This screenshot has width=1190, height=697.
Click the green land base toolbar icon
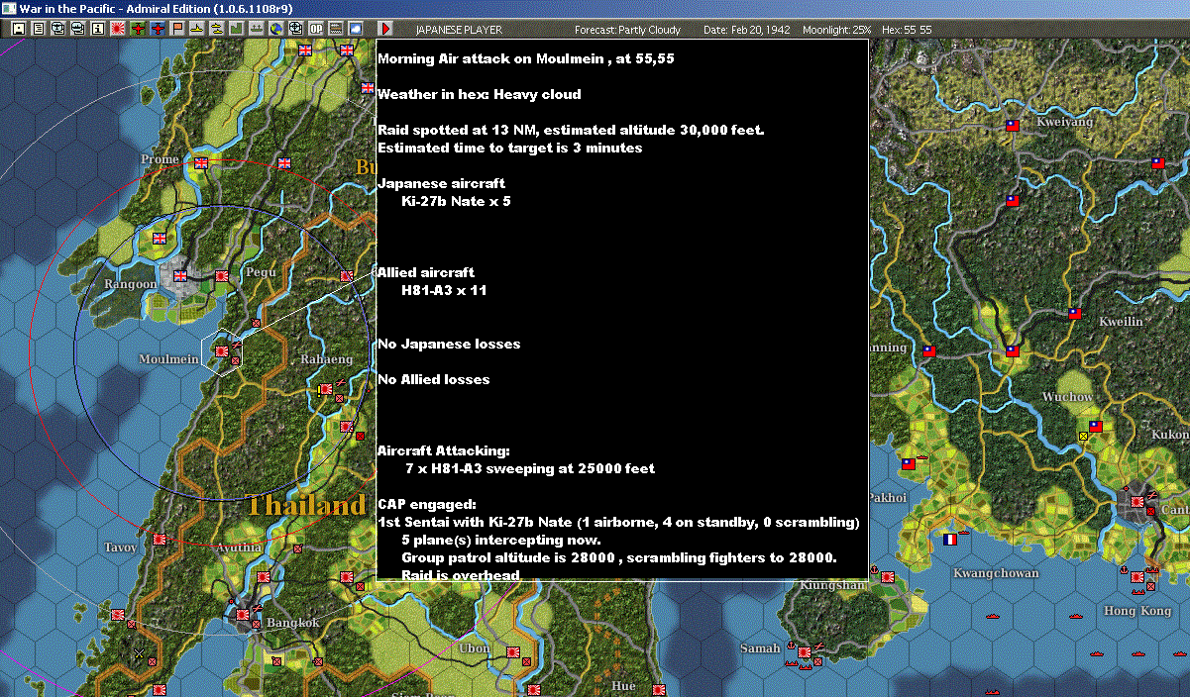click(x=236, y=29)
